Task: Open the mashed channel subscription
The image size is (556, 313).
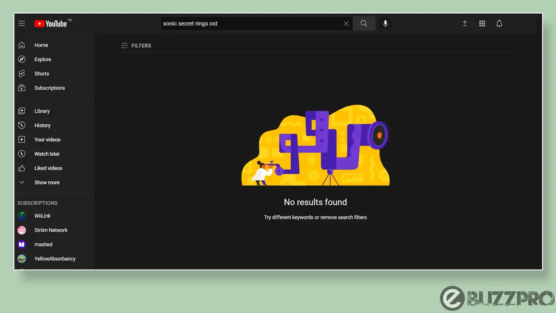Action: pos(43,245)
